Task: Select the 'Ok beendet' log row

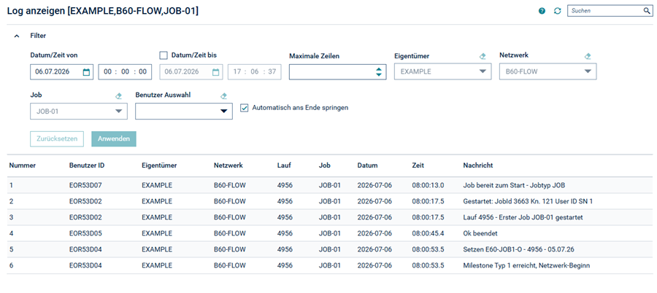Action: click(x=330, y=233)
